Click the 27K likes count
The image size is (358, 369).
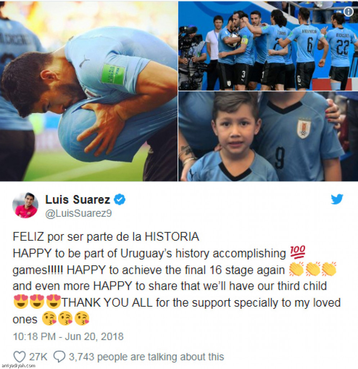coord(38,357)
